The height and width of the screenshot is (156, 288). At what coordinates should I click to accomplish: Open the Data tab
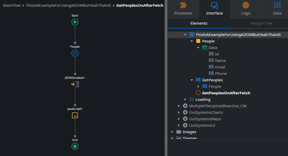coord(277,9)
